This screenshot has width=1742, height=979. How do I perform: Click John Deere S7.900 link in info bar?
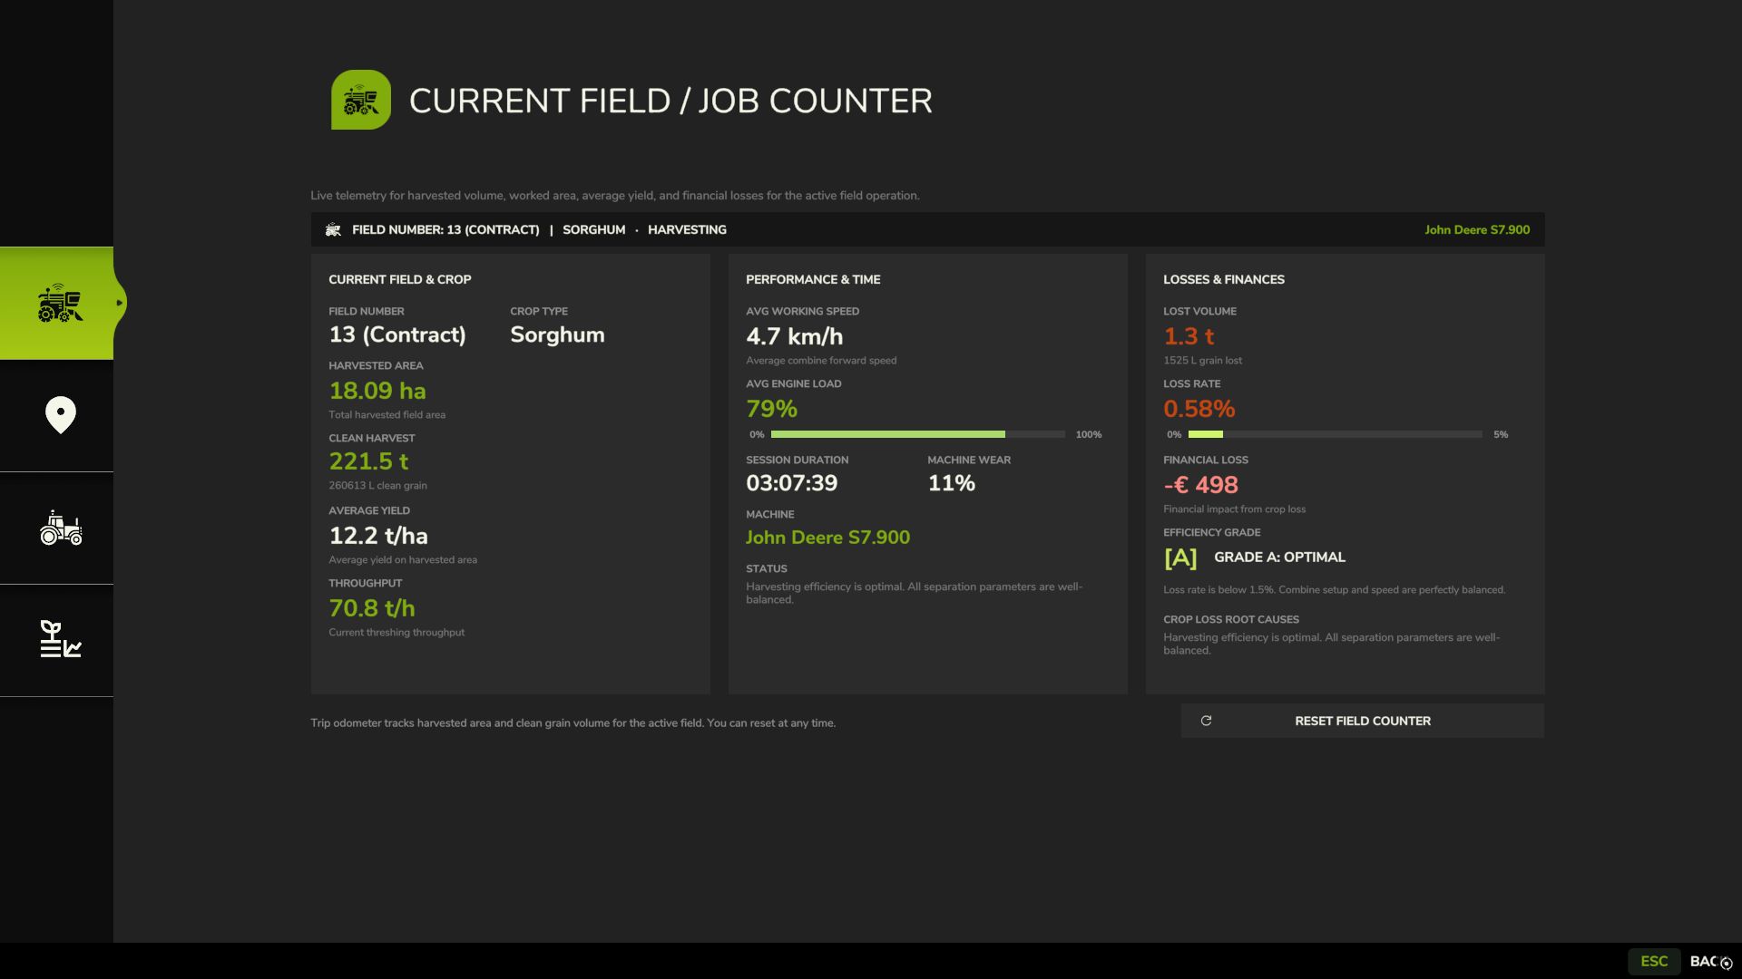coord(1477,229)
